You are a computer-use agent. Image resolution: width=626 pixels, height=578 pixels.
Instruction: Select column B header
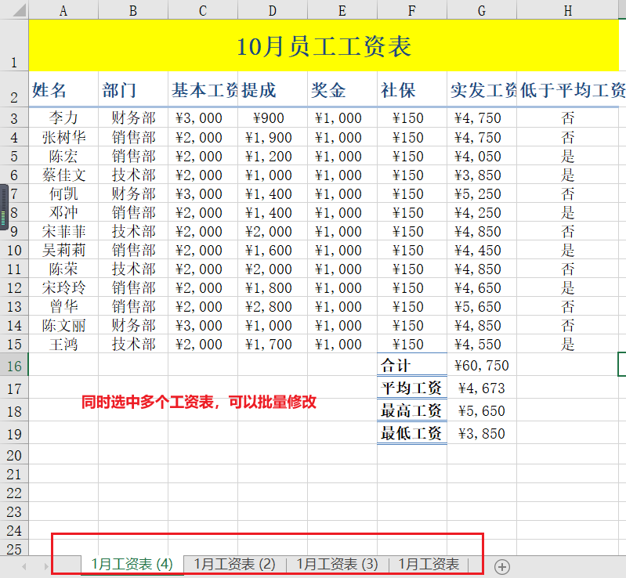pyautogui.click(x=133, y=10)
